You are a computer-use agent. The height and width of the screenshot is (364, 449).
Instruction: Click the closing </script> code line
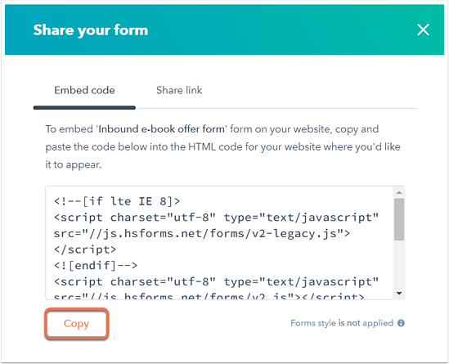(85, 249)
